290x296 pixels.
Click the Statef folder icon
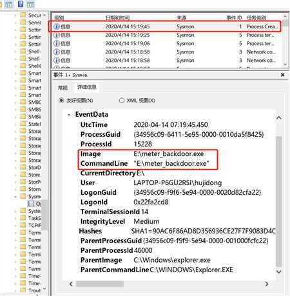click(x=23, y=124)
